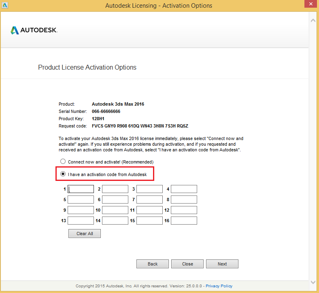The width and height of the screenshot is (319, 293).
Task: Click activation code field 4
Action: click(184, 189)
